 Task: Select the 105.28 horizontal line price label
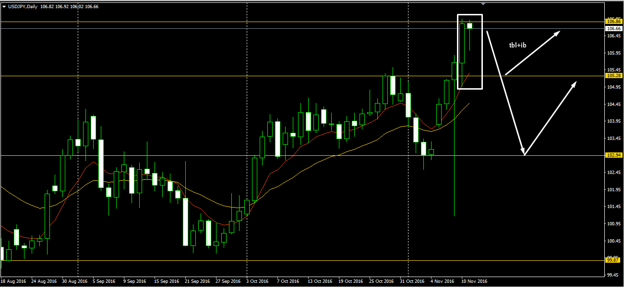[614, 76]
